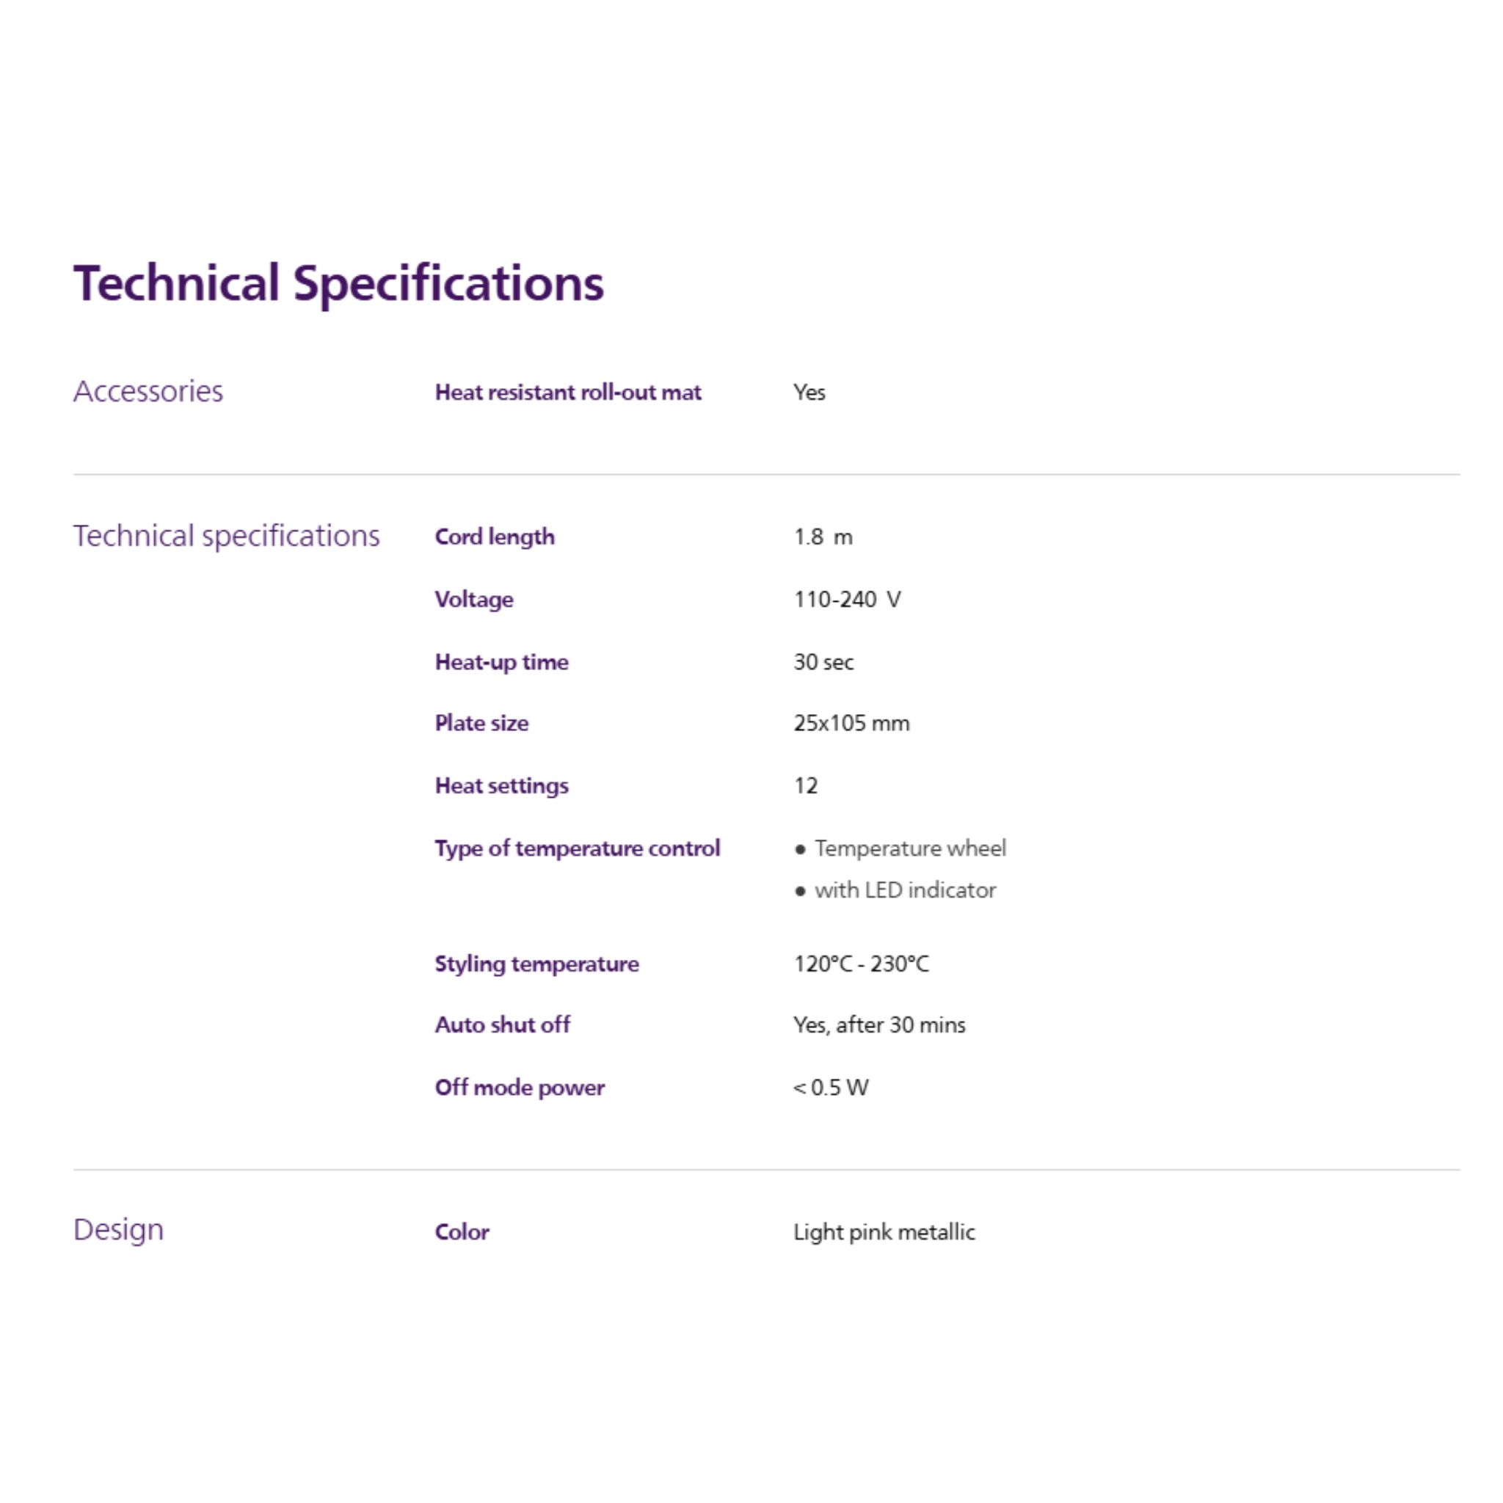Image resolution: width=1503 pixels, height=1503 pixels.
Task: Click the Technical specifications section label
Action: (226, 536)
